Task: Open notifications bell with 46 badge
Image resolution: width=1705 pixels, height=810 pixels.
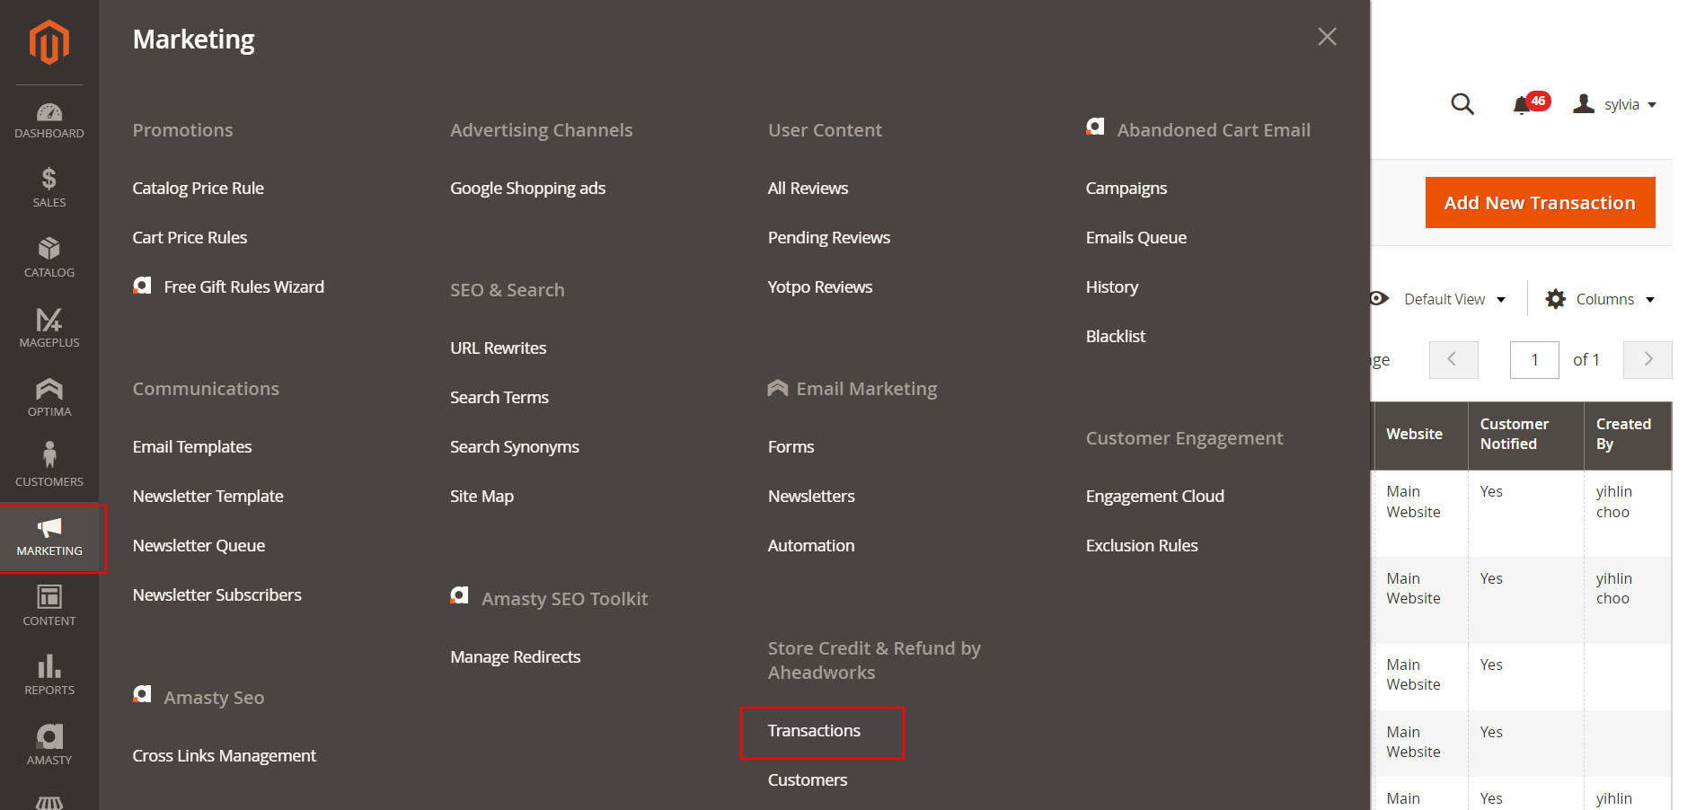Action: 1531,104
